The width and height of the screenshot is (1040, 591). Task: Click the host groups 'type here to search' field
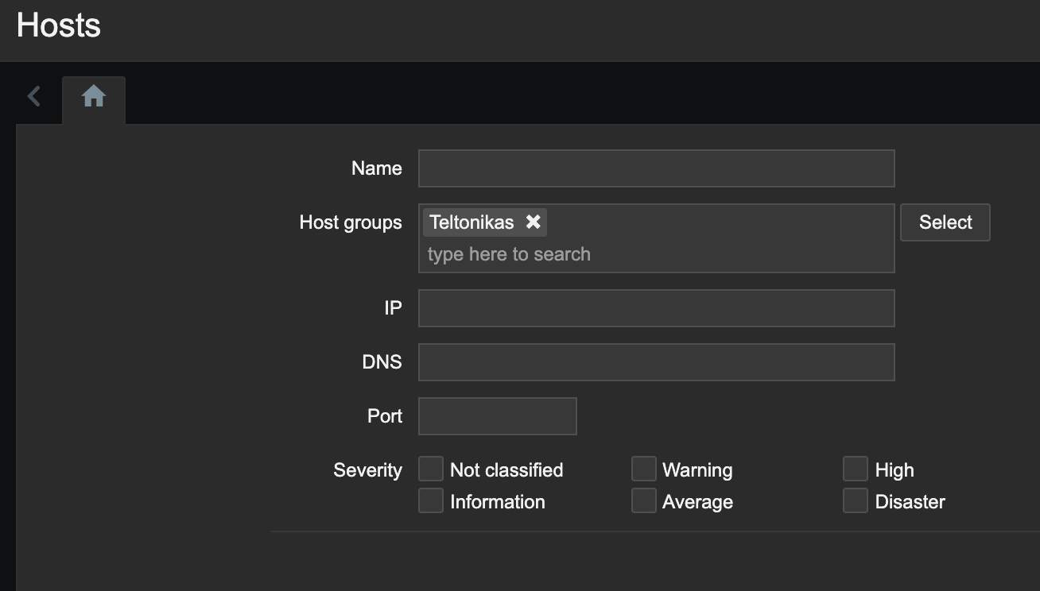click(x=656, y=255)
